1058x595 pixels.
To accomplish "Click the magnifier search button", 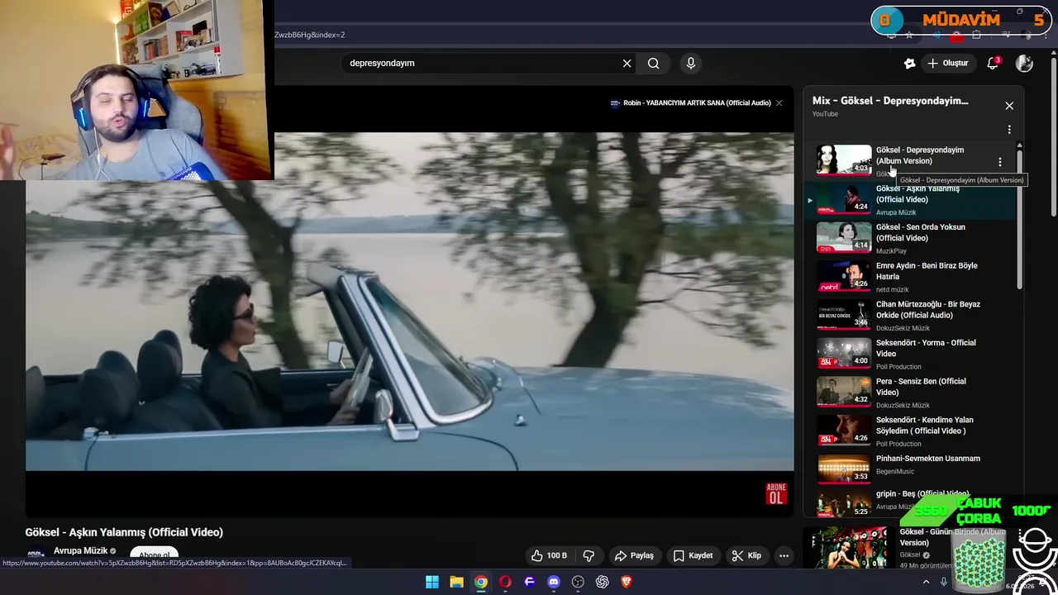I will pyautogui.click(x=653, y=63).
